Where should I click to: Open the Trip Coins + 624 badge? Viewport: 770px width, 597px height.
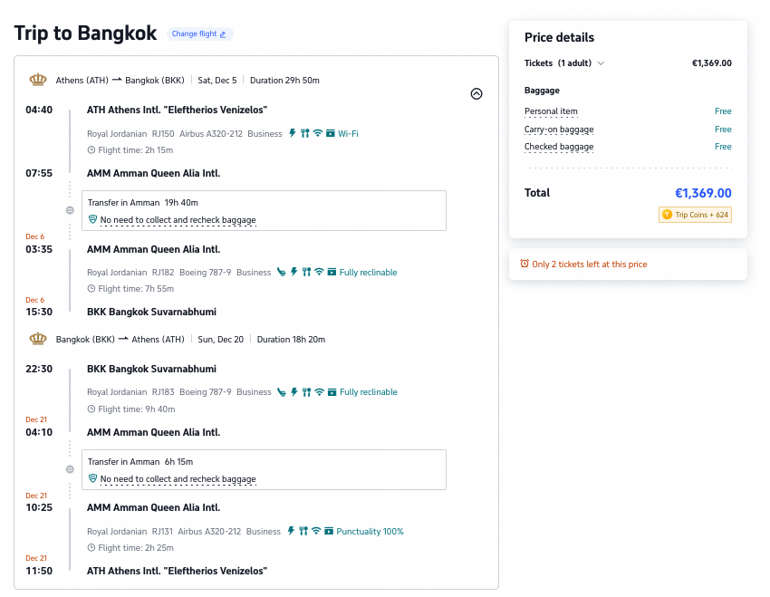pyautogui.click(x=695, y=215)
